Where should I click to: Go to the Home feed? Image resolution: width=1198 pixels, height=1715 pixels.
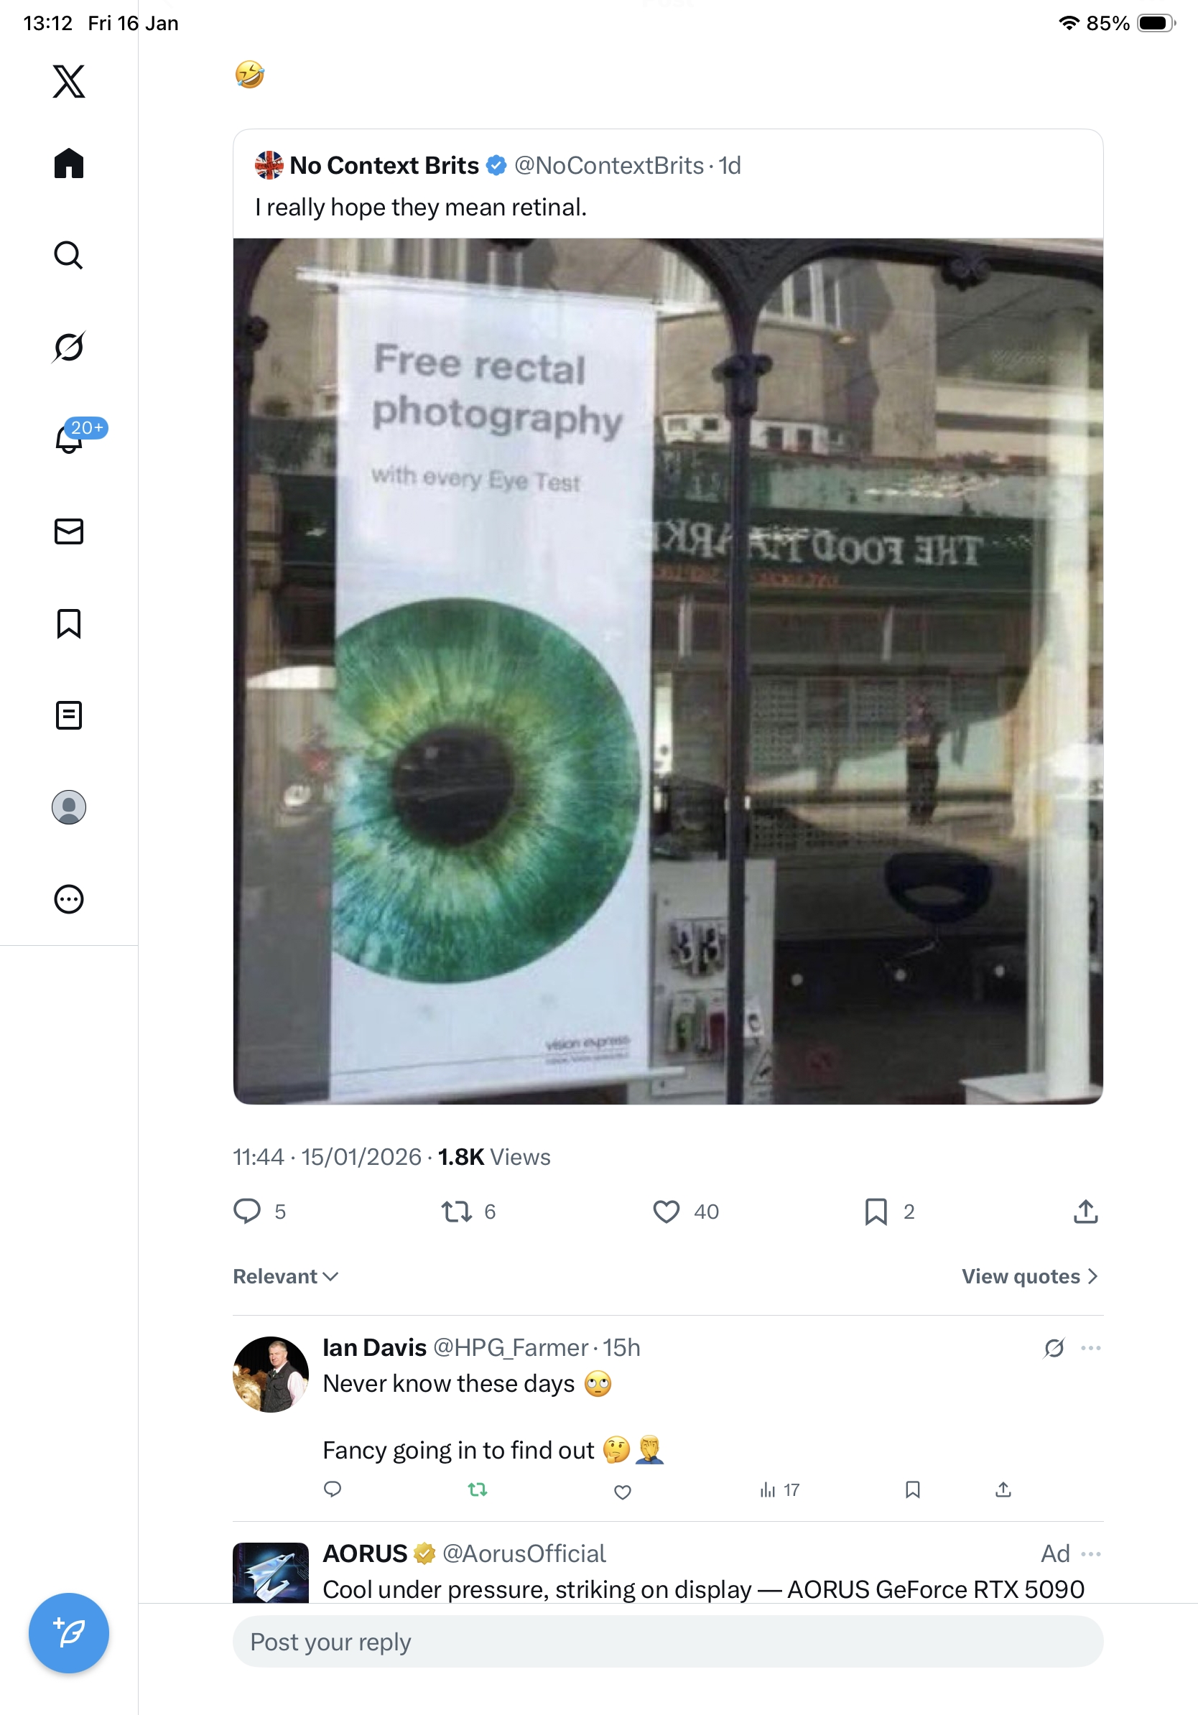point(69,164)
